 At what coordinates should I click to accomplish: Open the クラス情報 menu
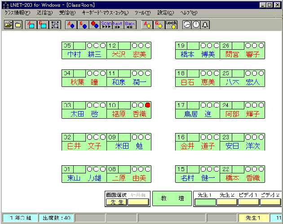tap(17, 13)
